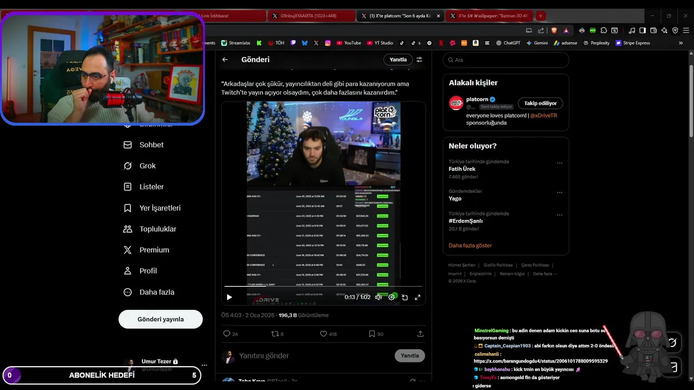Open the Amazon bookmark icon
Screen dimensions: 694x390
coord(475,43)
